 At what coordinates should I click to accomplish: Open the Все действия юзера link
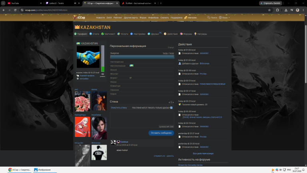pos(203,153)
